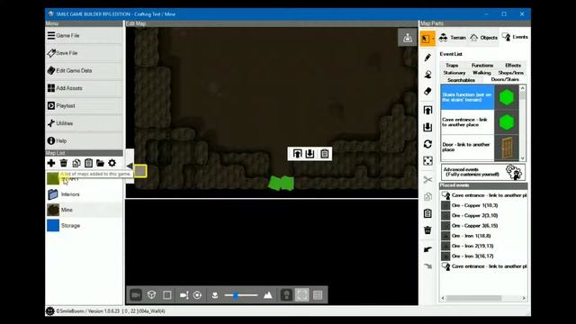Select the stamp event placement tool
Viewport: 576px width, 324px height.
point(427,75)
